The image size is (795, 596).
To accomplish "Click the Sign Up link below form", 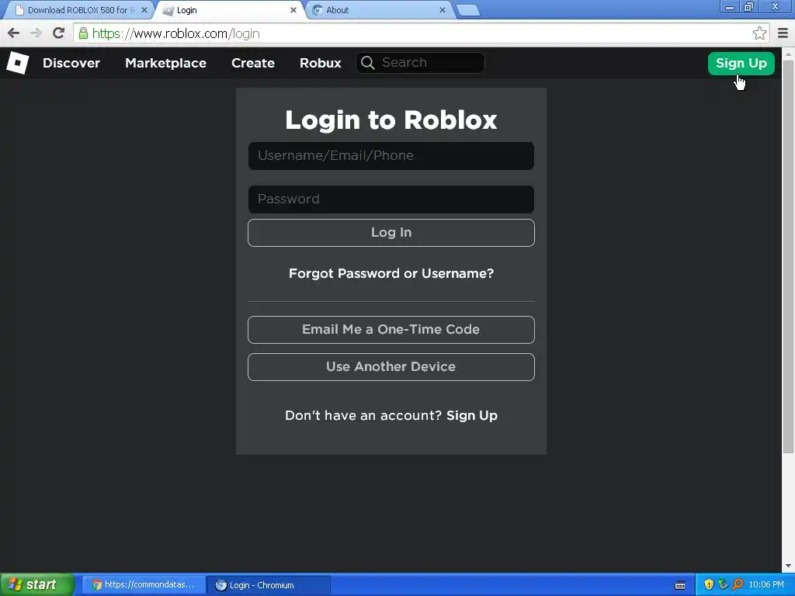I will click(x=472, y=416).
